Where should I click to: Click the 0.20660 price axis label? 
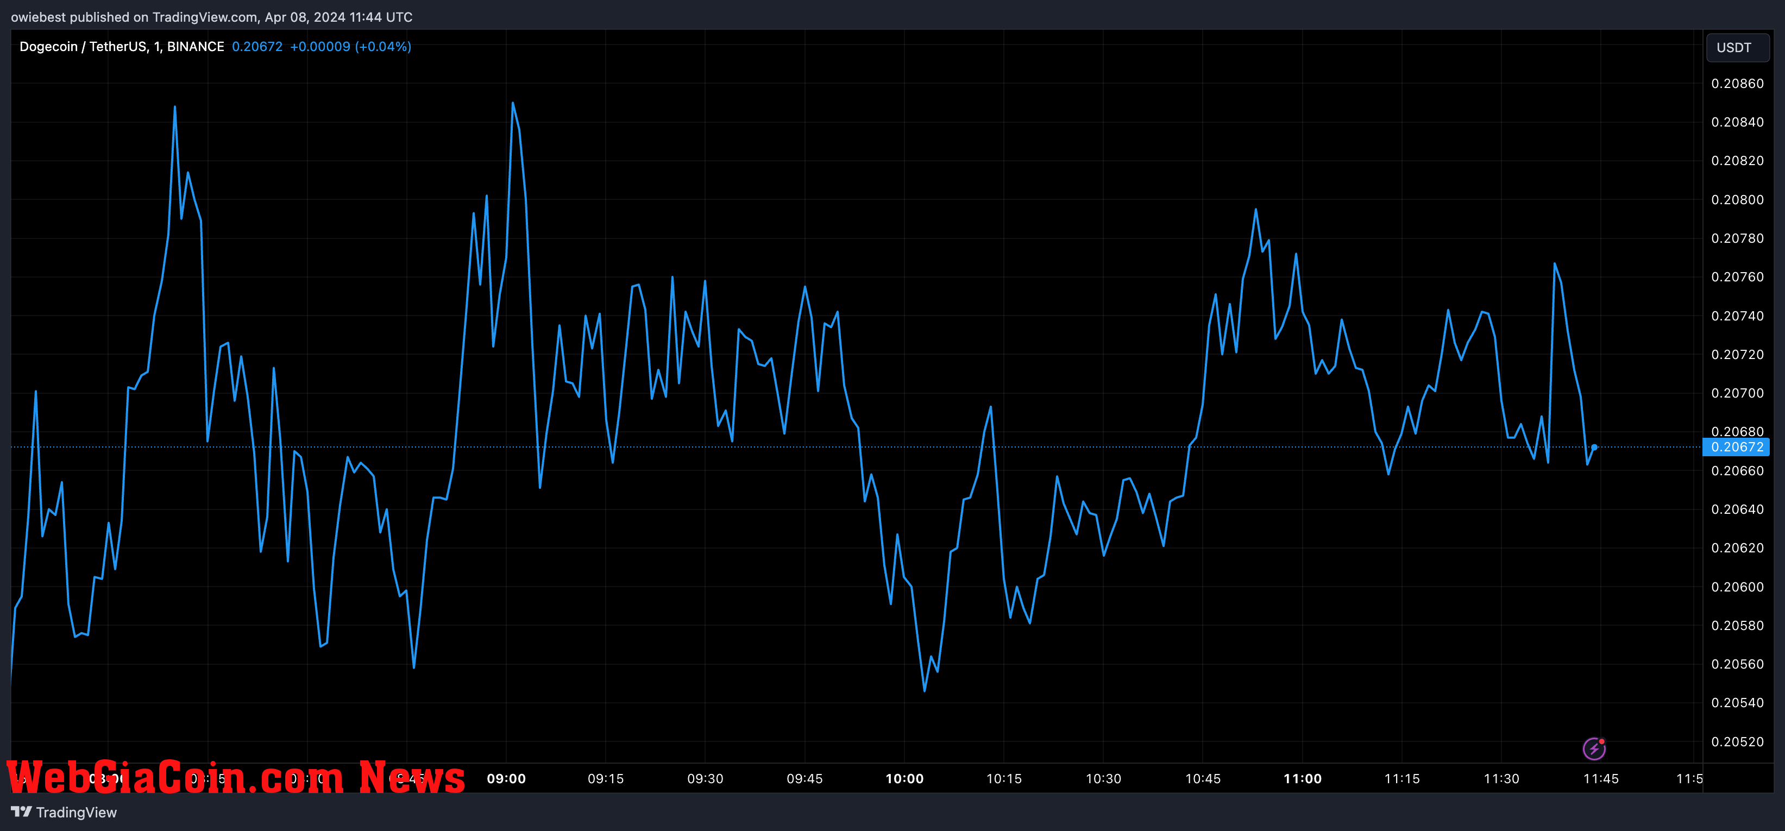click(1737, 470)
